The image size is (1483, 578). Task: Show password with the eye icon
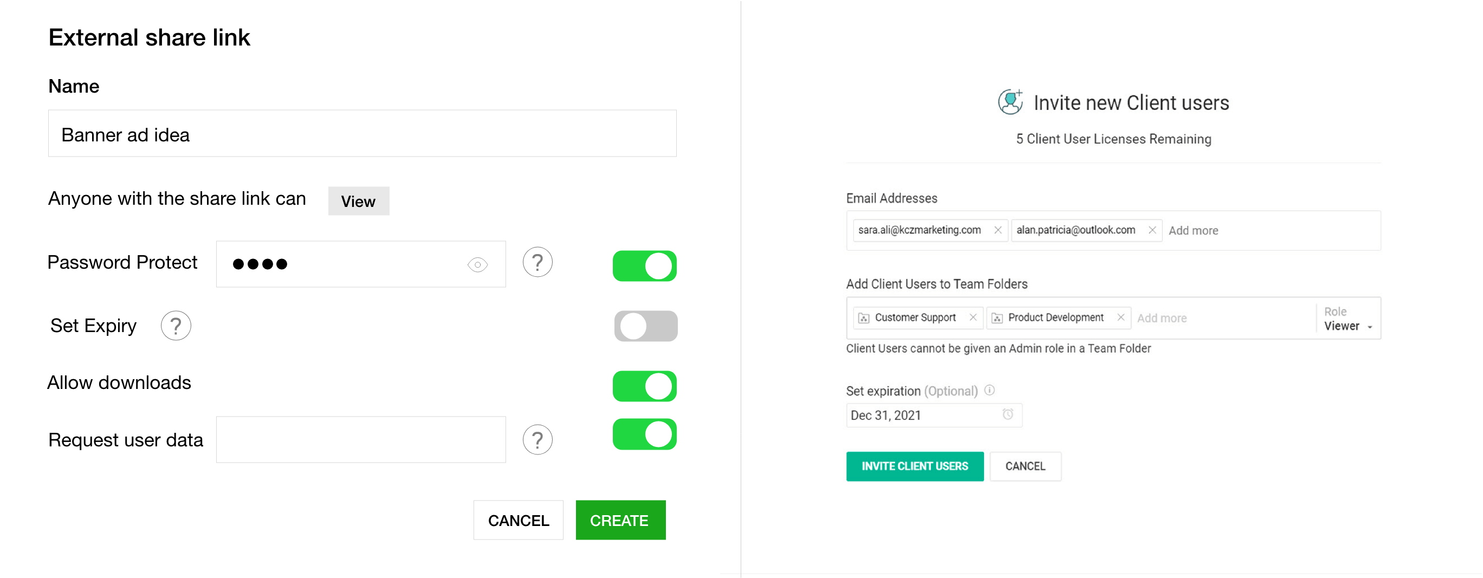(477, 265)
